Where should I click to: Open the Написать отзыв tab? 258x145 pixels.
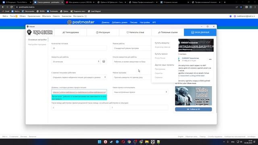(x=135, y=32)
